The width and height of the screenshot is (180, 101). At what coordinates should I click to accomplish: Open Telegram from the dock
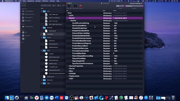tap(47, 98)
